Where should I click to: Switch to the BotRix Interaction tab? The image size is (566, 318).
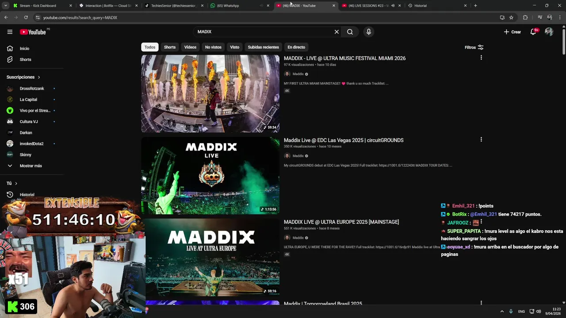coord(106,6)
